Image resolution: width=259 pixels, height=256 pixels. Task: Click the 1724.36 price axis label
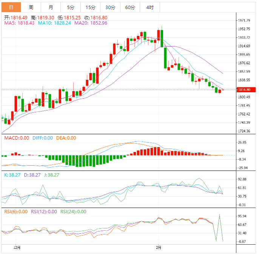[244, 131]
